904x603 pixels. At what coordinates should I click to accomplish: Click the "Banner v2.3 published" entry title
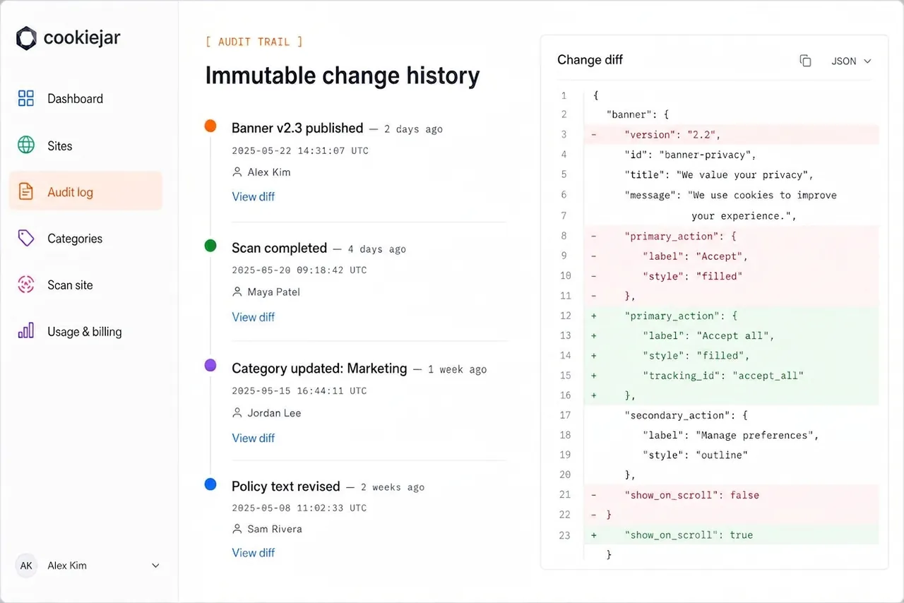click(297, 128)
